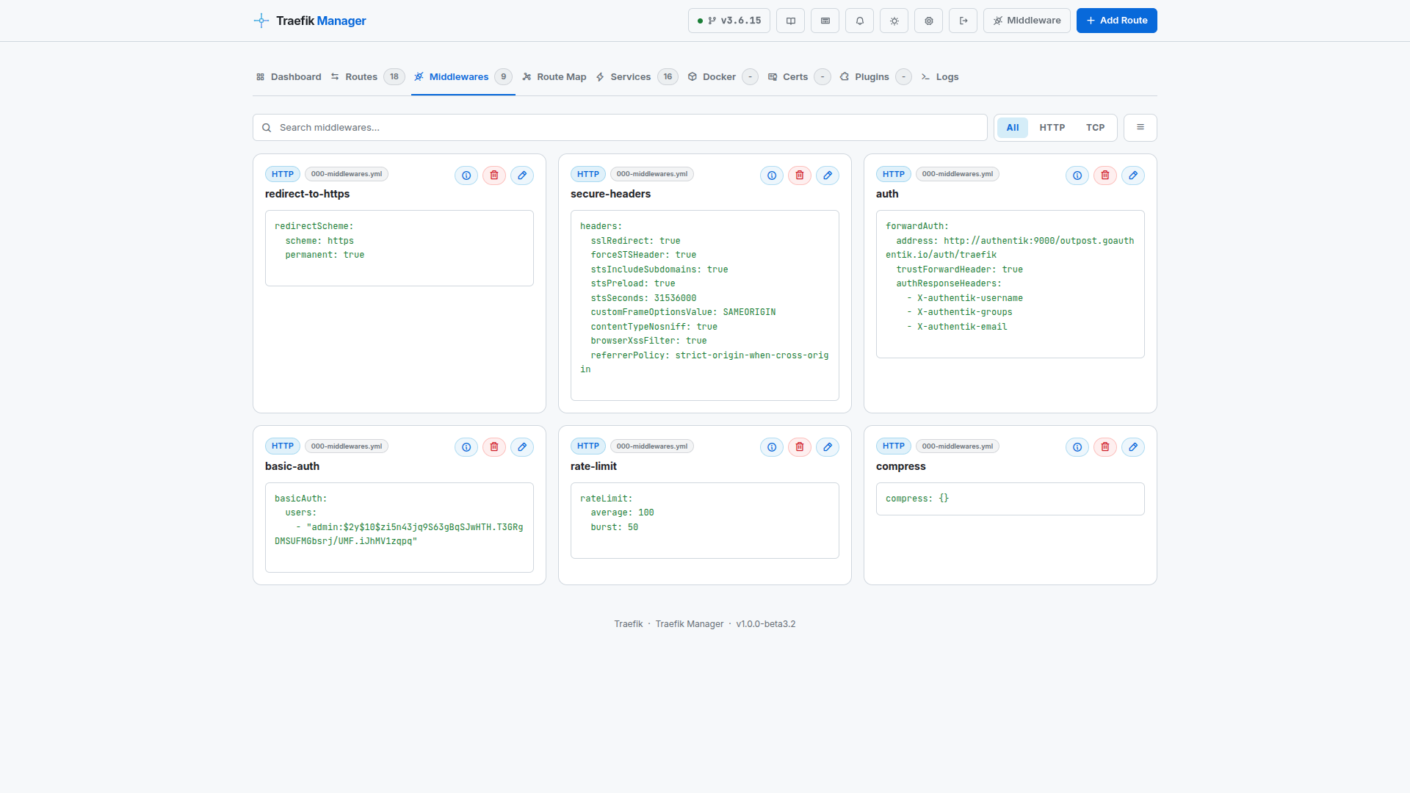1410x793 pixels.
Task: Delete the secure-headers middleware
Action: coord(800,175)
